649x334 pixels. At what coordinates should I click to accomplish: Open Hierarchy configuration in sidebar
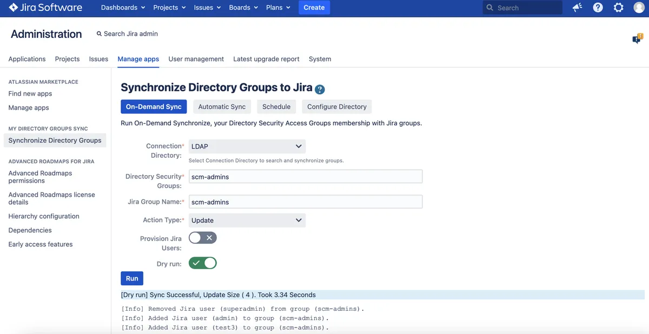click(44, 216)
